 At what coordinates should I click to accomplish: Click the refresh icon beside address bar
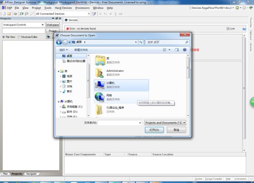141,42
